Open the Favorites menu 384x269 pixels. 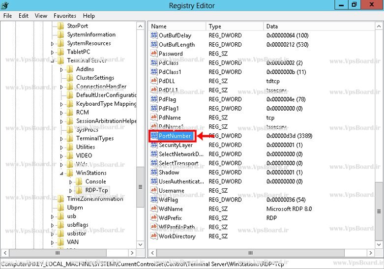coord(65,16)
